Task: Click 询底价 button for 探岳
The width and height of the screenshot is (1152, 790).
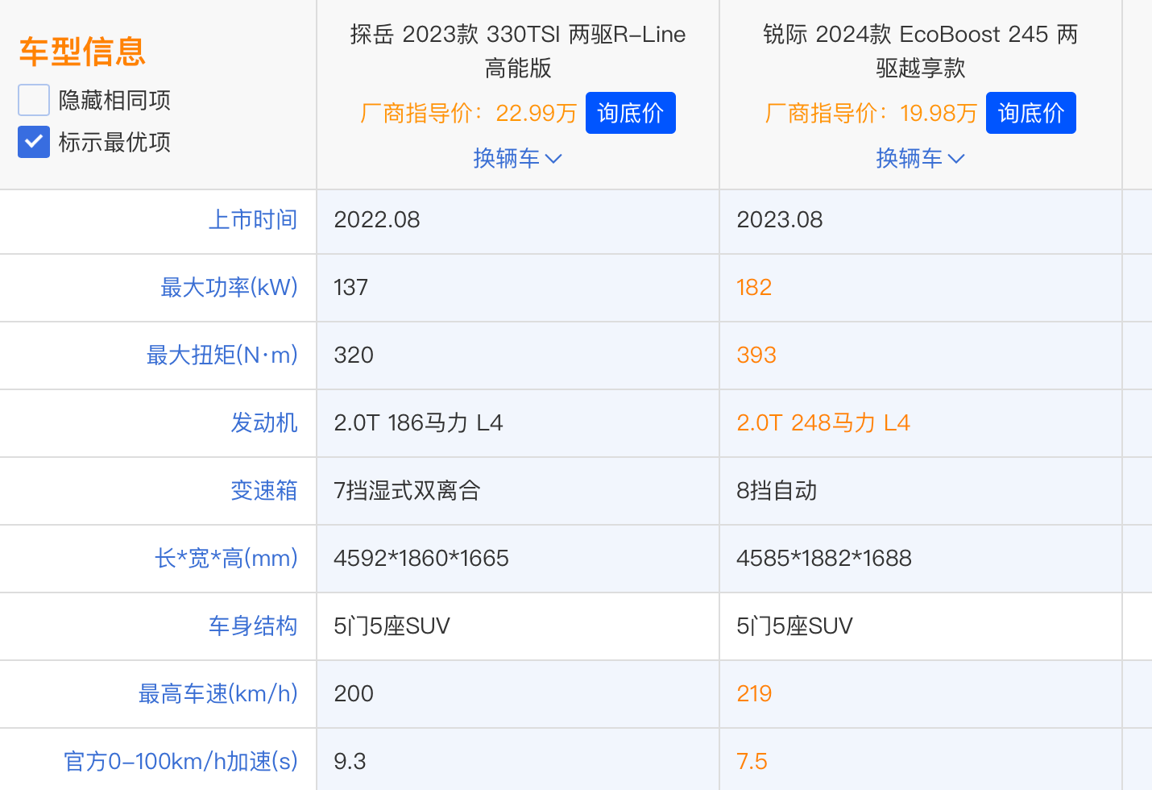Action: [x=631, y=113]
